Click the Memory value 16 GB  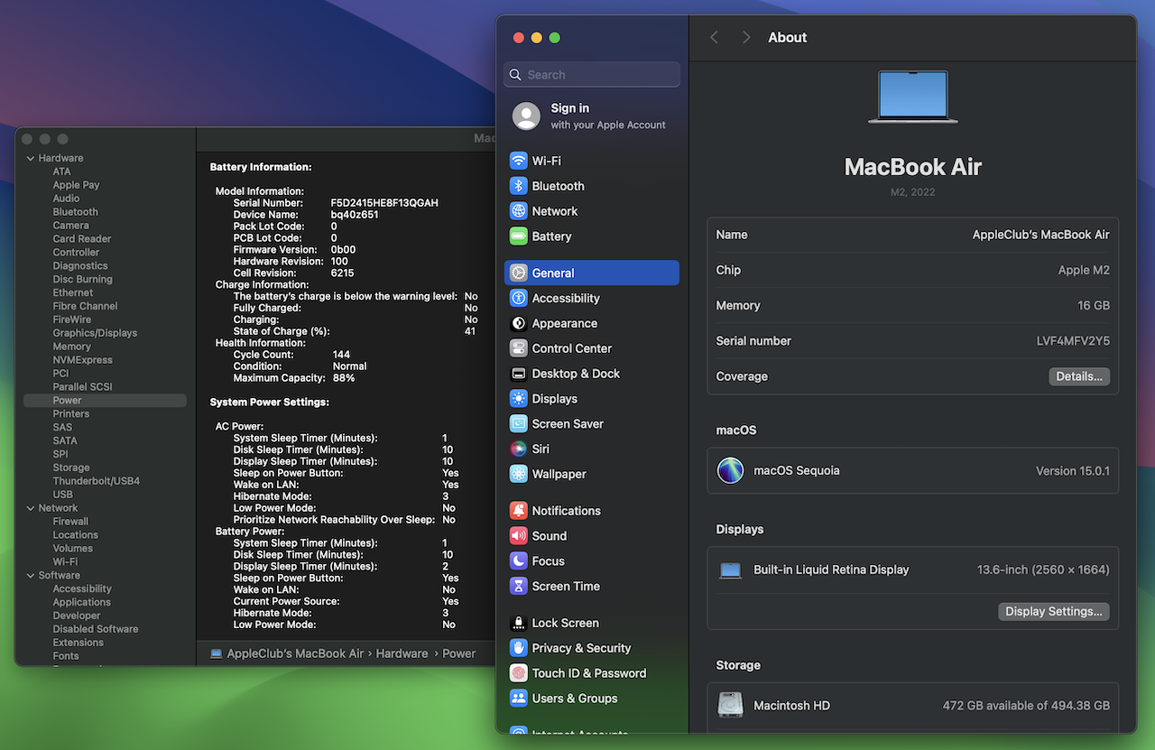pyautogui.click(x=1094, y=305)
